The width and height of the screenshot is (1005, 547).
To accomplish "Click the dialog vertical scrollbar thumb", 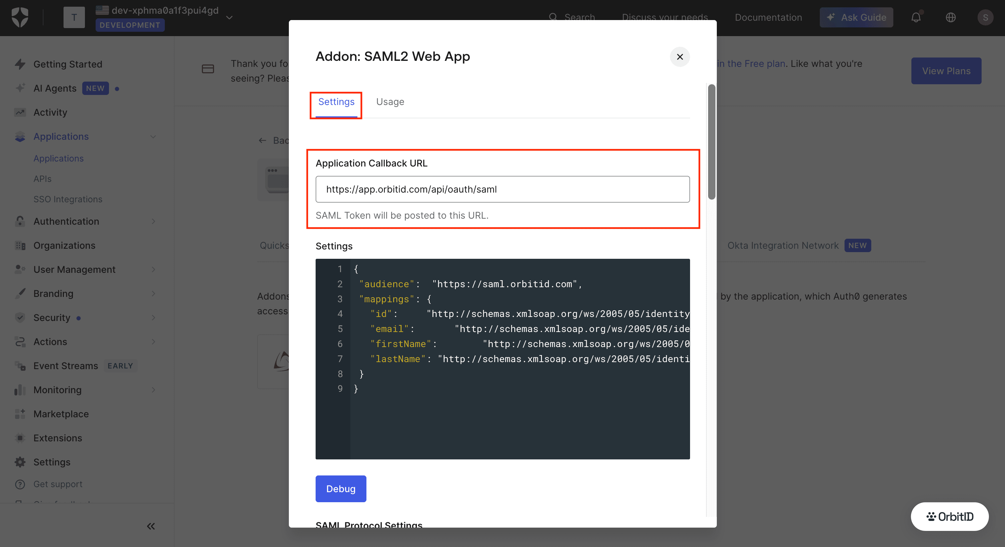I will pos(711,142).
